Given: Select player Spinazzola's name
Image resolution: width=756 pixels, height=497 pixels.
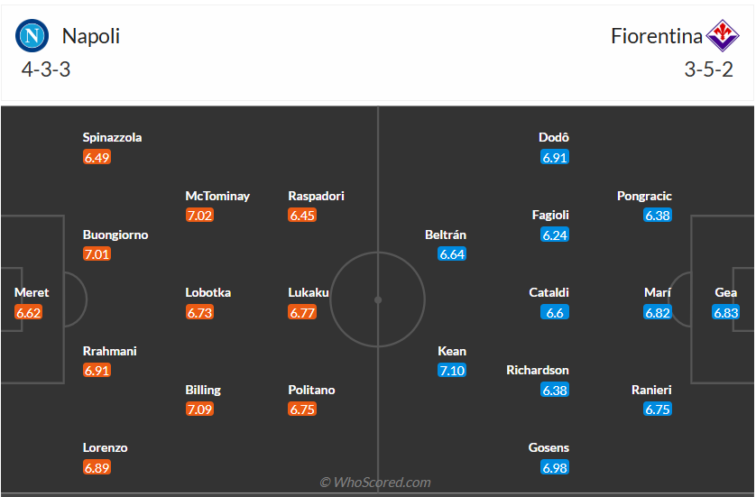Looking at the screenshot, I should 112,138.
